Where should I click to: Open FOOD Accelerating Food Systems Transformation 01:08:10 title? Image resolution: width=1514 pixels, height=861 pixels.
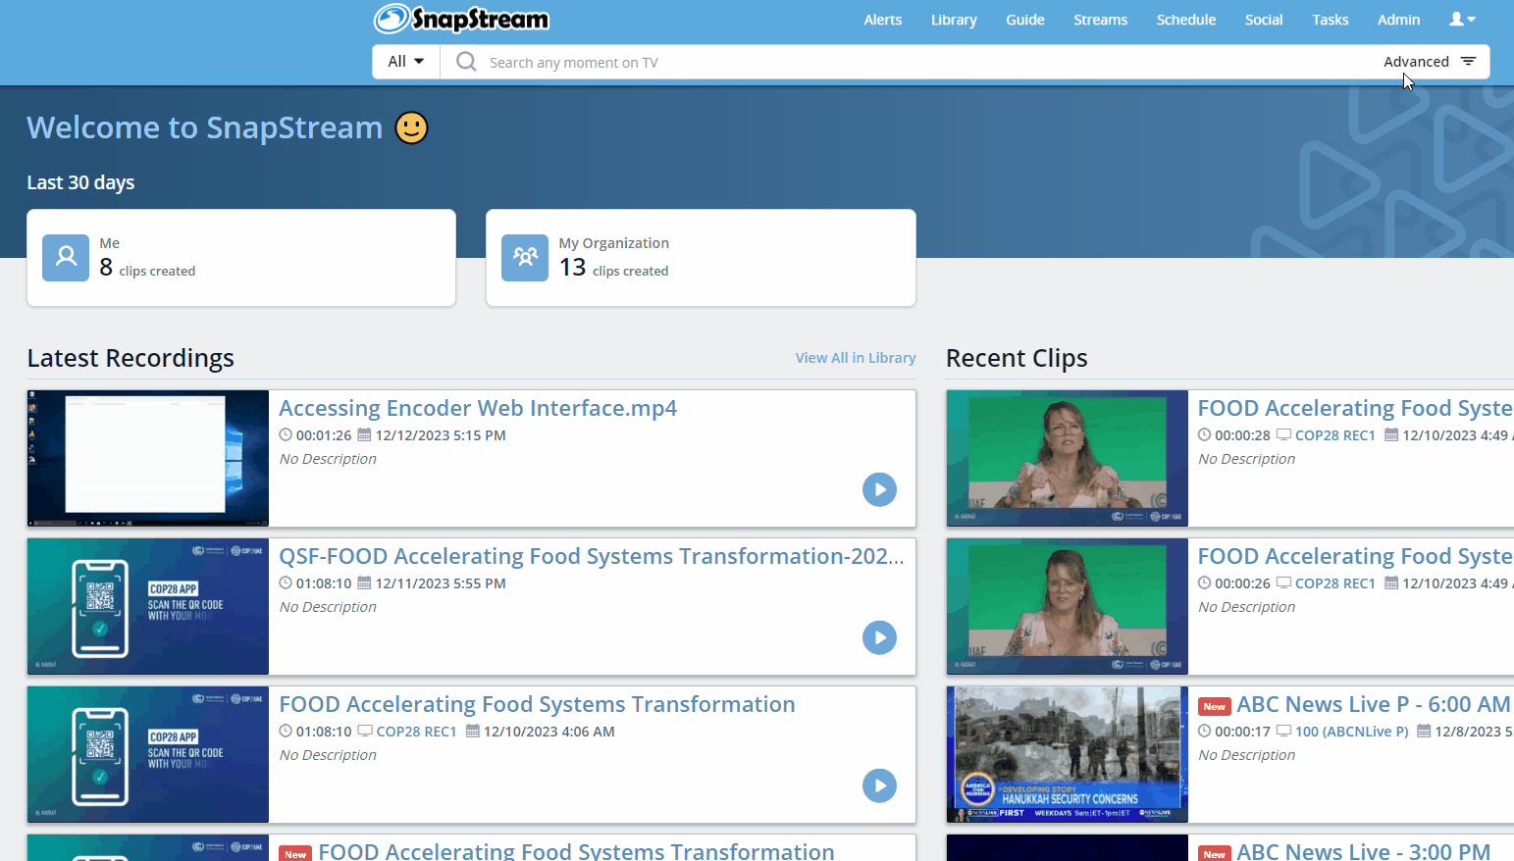click(537, 704)
